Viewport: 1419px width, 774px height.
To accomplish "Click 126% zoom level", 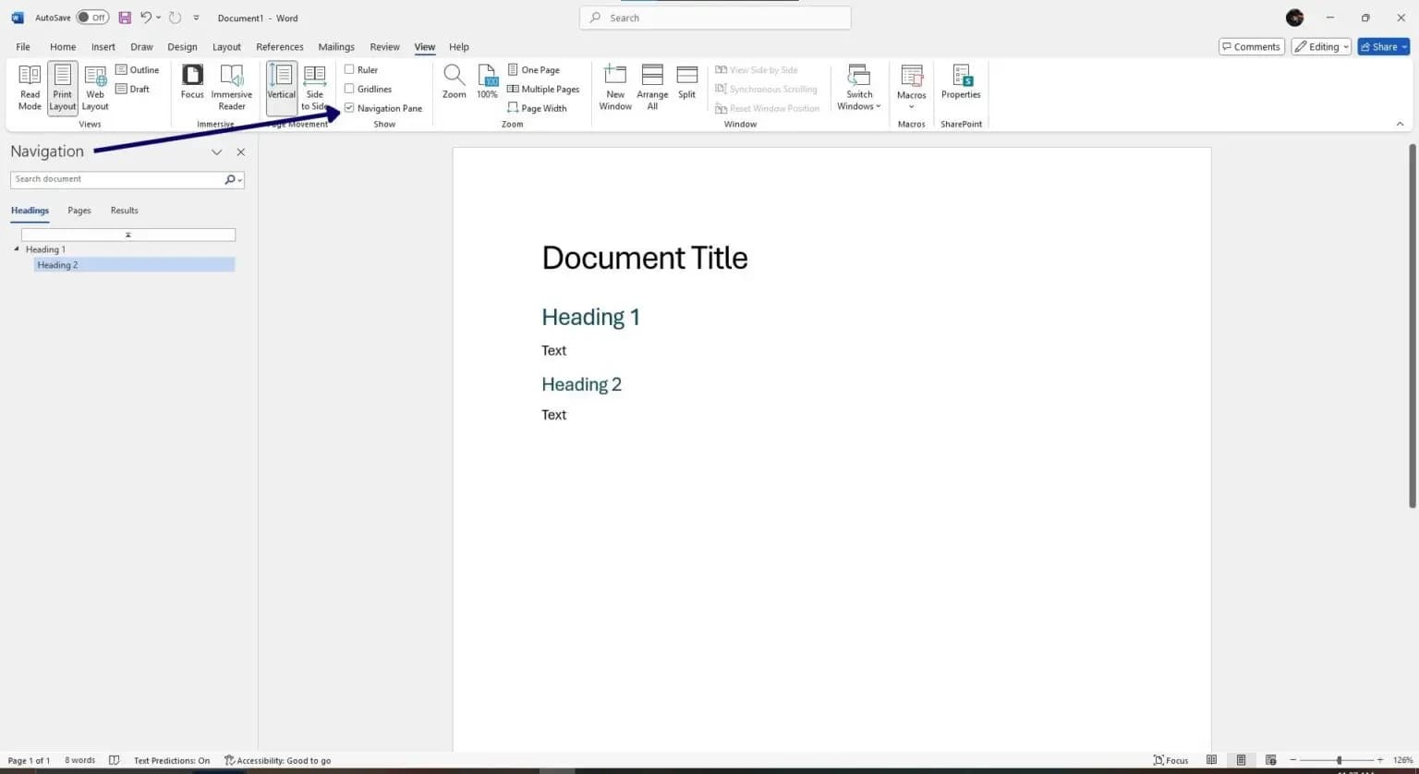I will (1403, 760).
